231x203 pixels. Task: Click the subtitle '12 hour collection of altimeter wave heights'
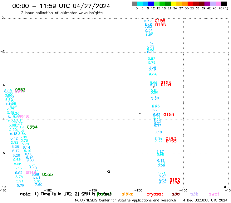[x=61, y=13]
